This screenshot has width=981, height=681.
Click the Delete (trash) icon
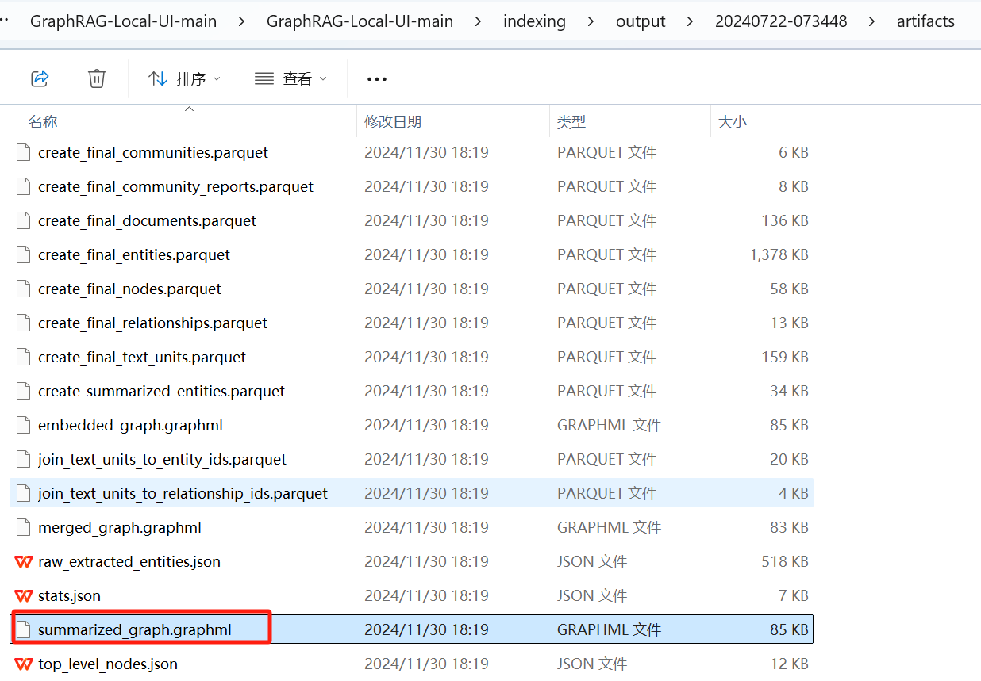[x=96, y=78]
